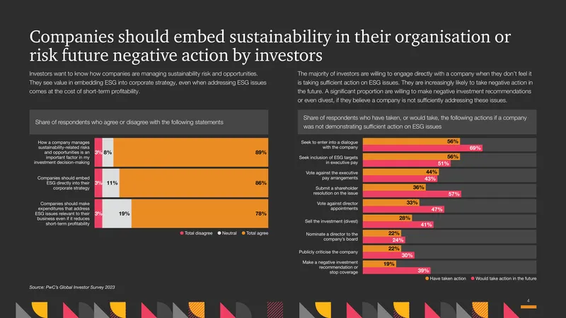
Task: Click the orange Total agree legend dot
Action: pyautogui.click(x=243, y=233)
